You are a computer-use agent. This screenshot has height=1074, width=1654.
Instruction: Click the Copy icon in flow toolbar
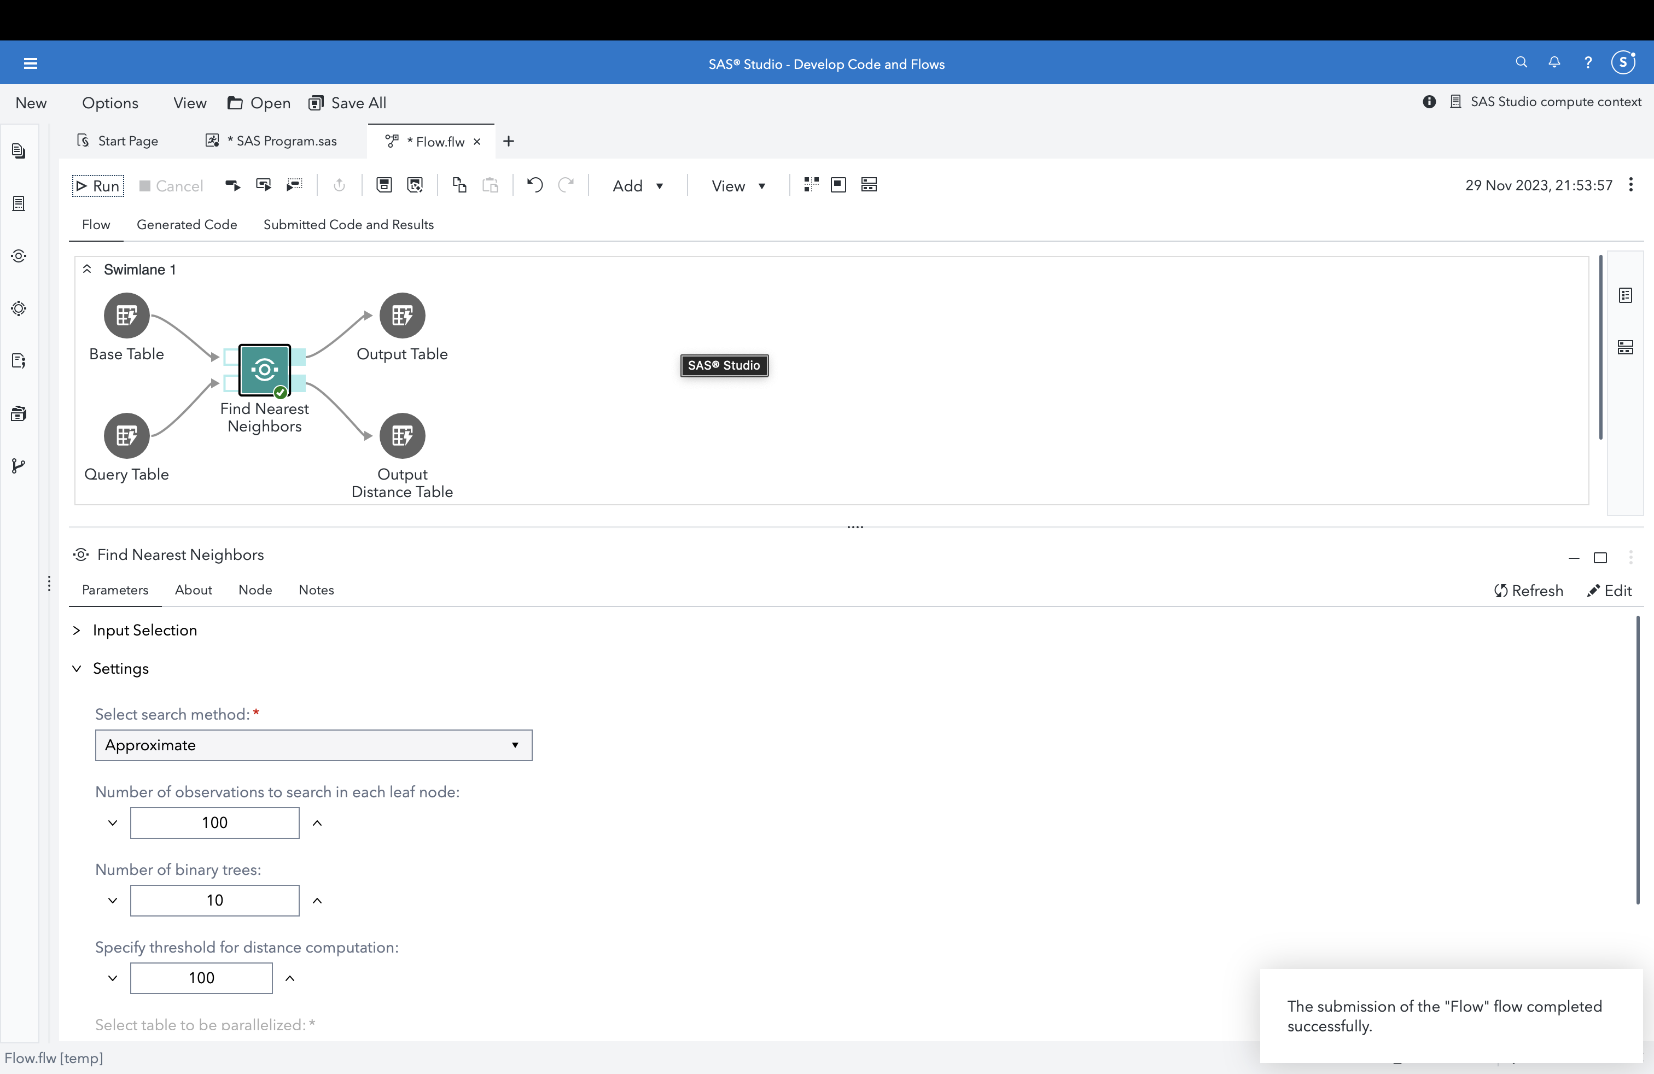pyautogui.click(x=459, y=185)
